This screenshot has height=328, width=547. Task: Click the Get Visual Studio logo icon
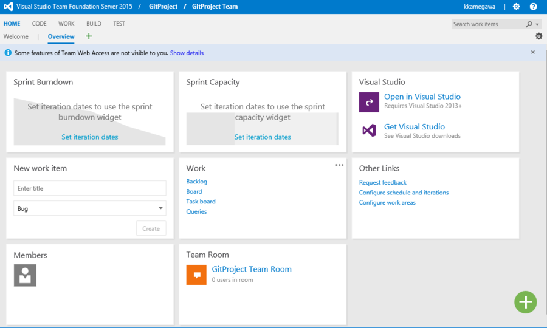click(369, 131)
